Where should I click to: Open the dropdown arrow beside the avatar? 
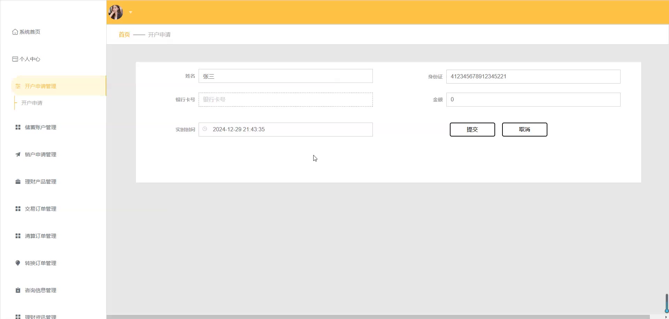coord(131,12)
